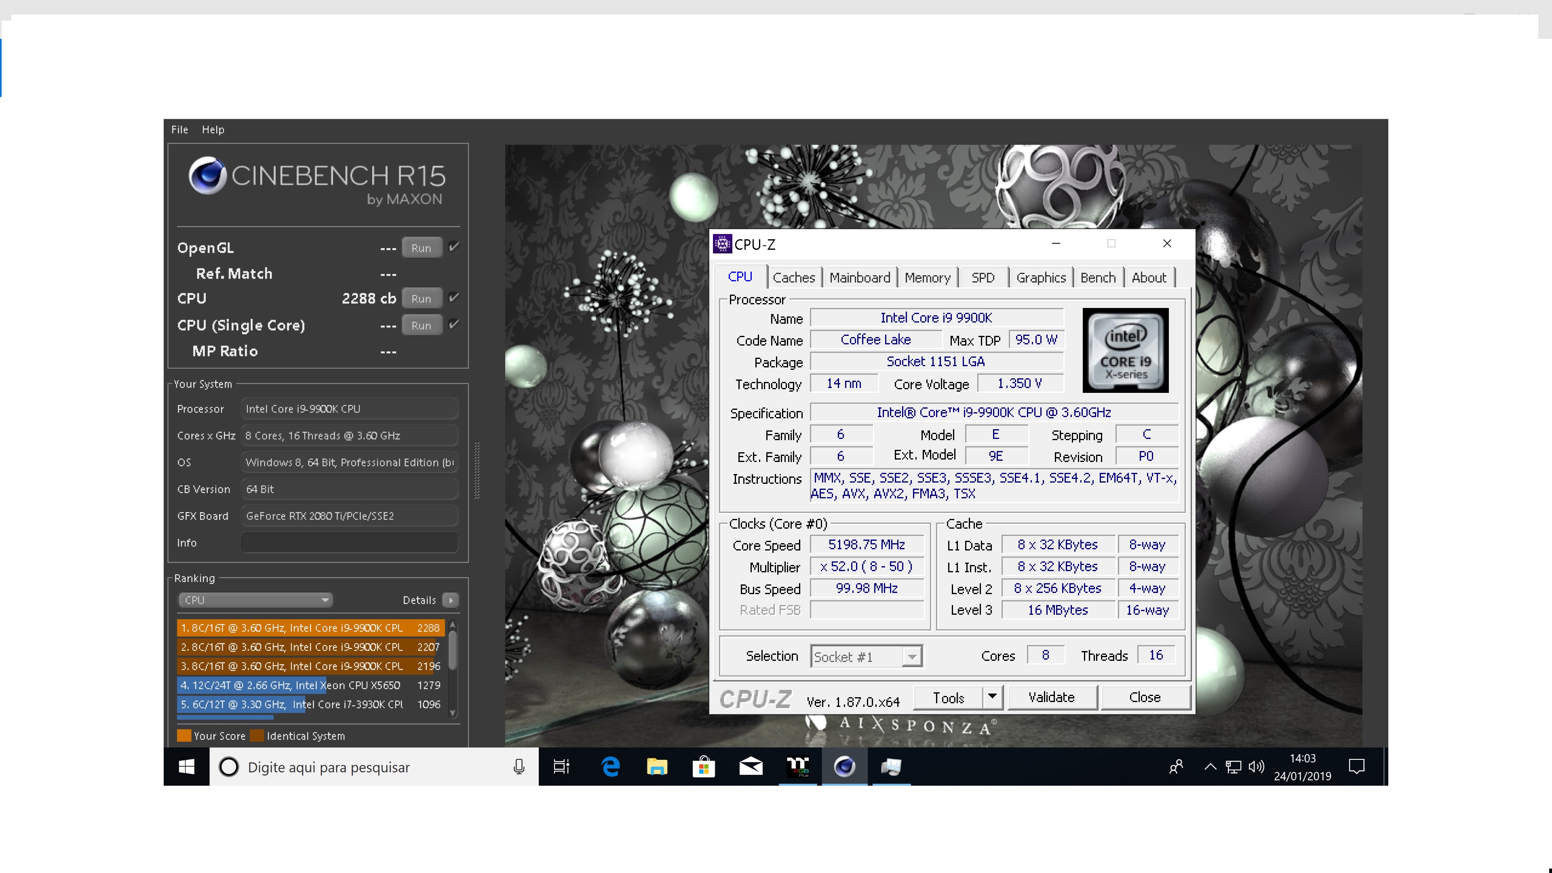
Task: Click the taskbar search box
Action: [373, 767]
